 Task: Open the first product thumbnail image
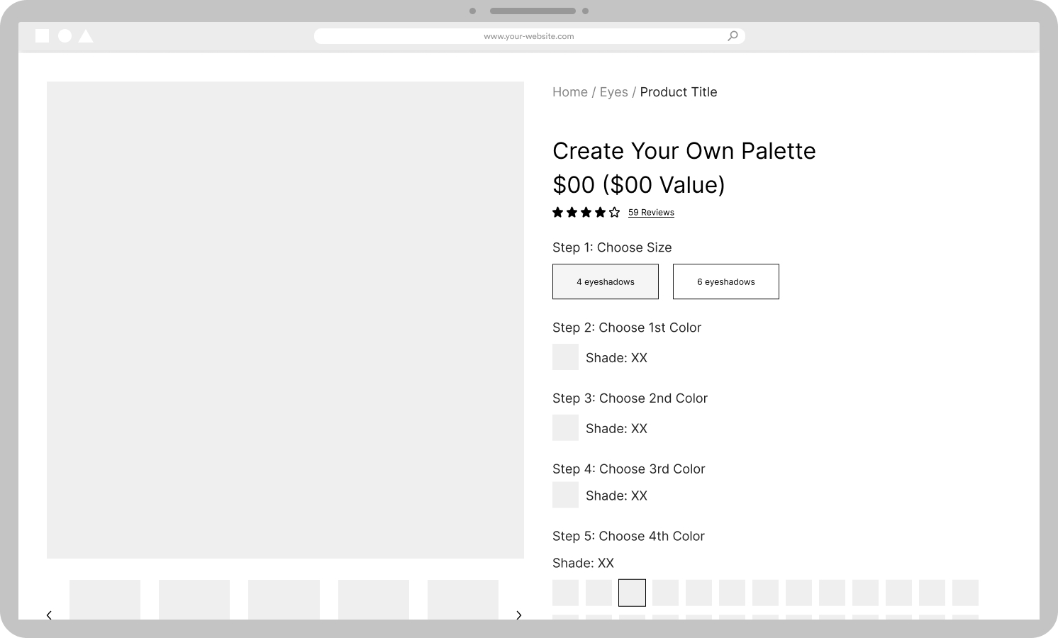click(x=105, y=600)
